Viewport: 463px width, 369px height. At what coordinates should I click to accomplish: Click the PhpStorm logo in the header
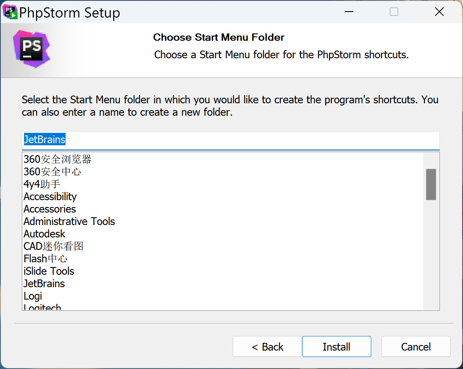(31, 49)
